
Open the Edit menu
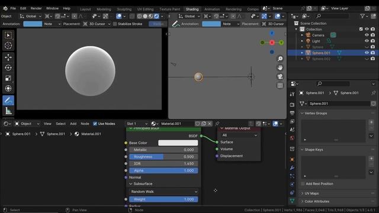[23, 8]
